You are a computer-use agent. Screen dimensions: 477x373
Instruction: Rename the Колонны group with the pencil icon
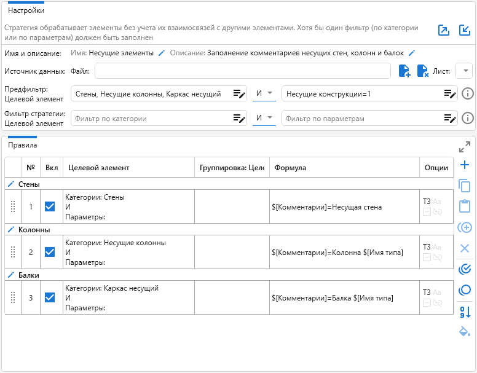(x=10, y=230)
